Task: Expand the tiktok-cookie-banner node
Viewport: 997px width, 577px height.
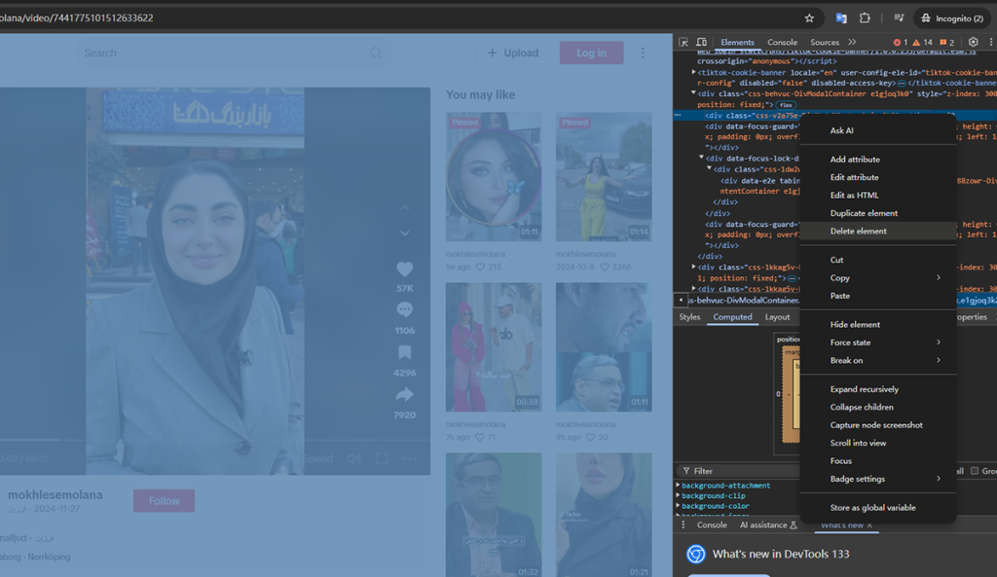Action: pyautogui.click(x=694, y=72)
